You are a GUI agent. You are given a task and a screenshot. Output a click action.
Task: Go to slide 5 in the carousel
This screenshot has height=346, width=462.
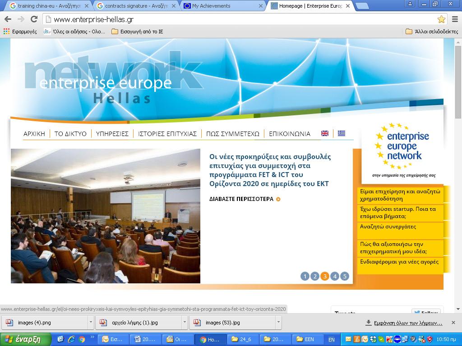point(345,276)
